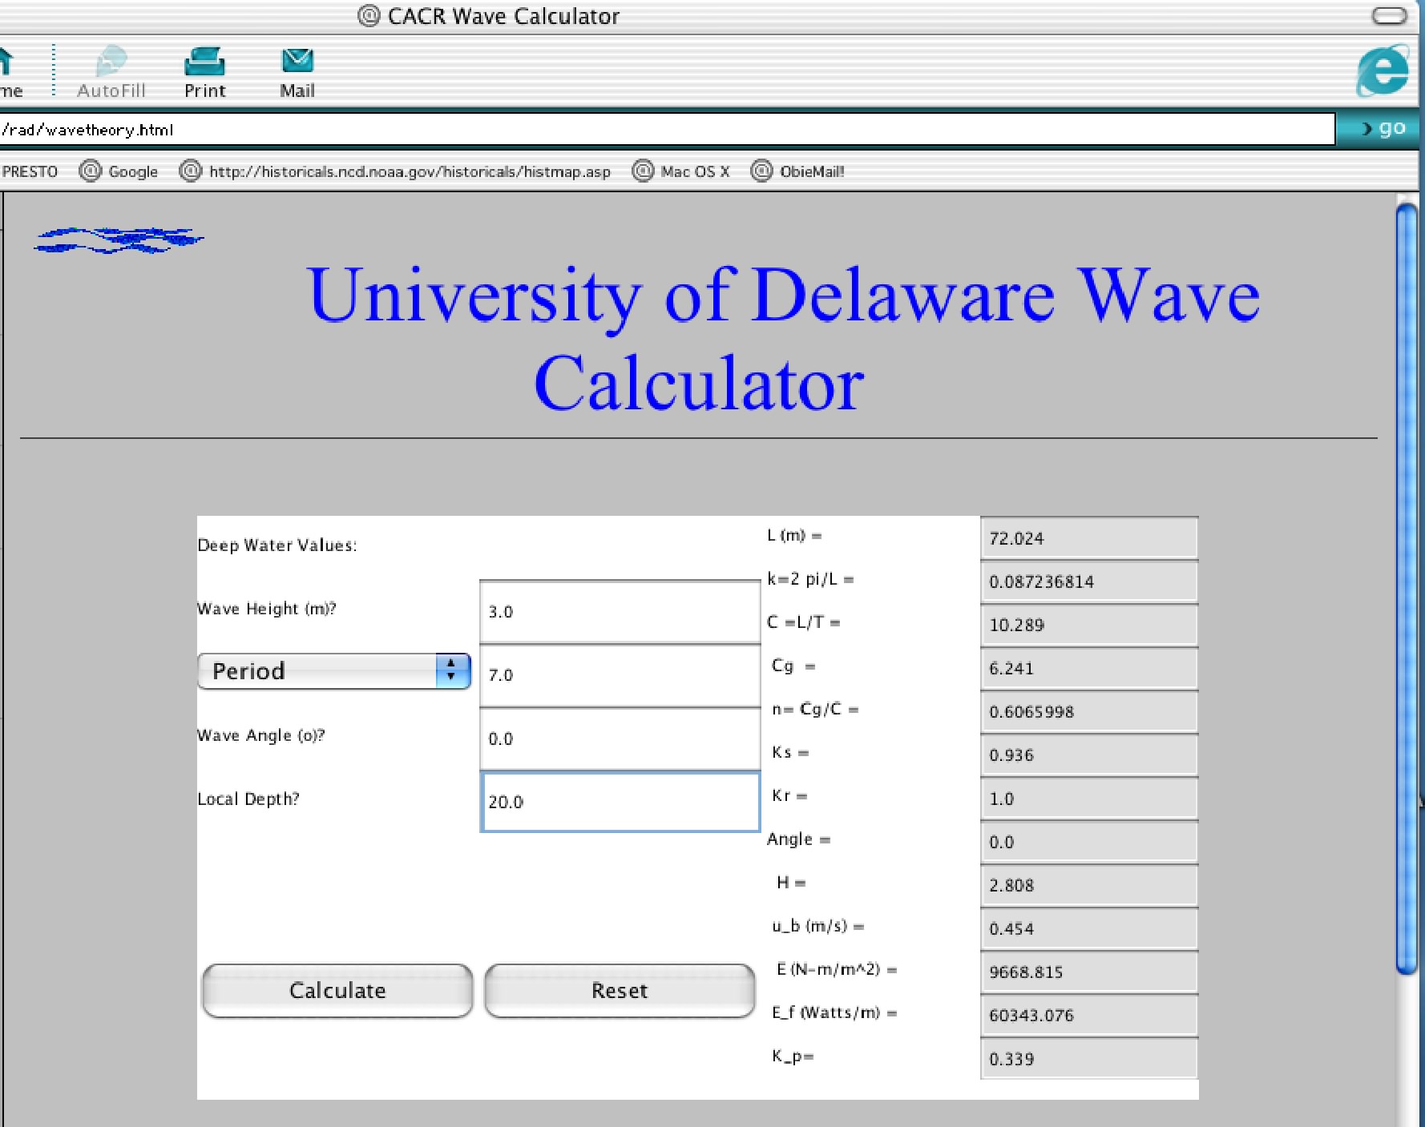Image resolution: width=1425 pixels, height=1127 pixels.
Task: Click the AutoFill toolbar icon
Action: click(x=111, y=71)
